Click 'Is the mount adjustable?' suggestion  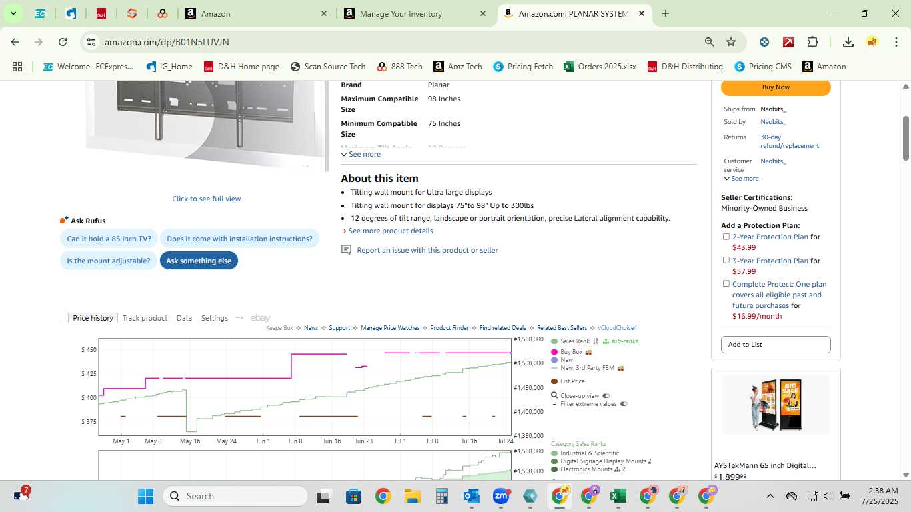109,261
